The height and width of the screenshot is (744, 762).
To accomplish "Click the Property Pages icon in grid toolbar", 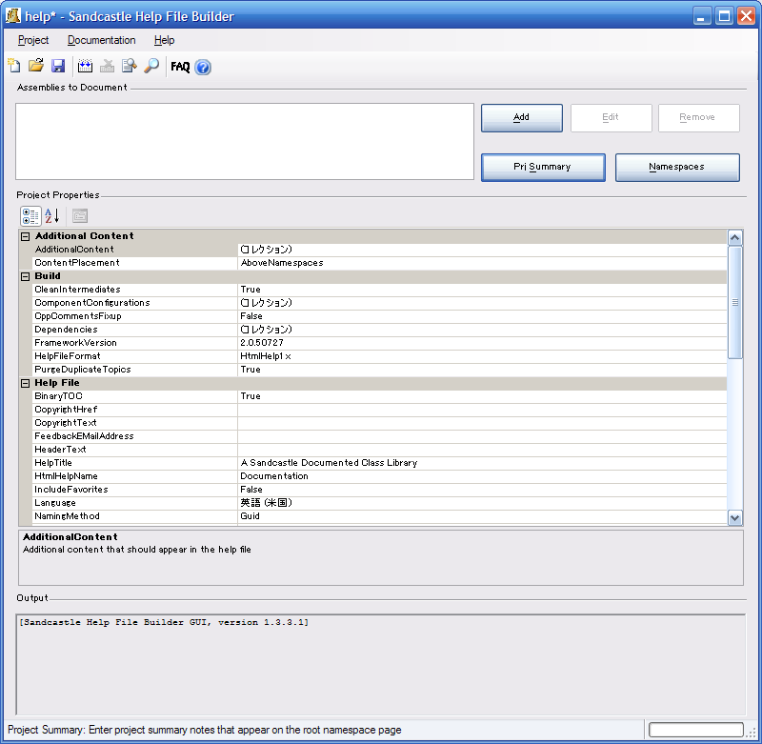I will pos(80,215).
